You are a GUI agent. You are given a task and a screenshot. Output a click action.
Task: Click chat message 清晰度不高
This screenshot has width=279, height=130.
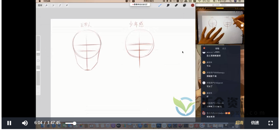pos(211,76)
